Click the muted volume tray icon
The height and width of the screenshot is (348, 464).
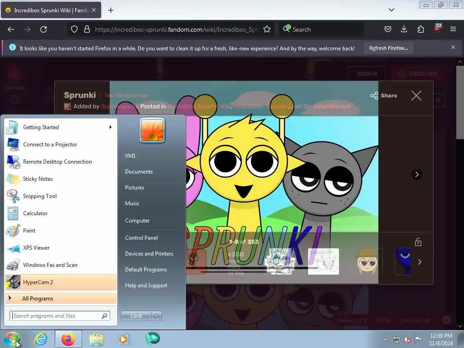pyautogui.click(x=407, y=340)
